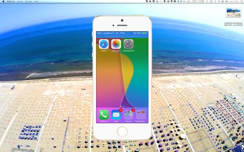Open the Device menu
The height and width of the screenshot is (152, 244).
20,2
